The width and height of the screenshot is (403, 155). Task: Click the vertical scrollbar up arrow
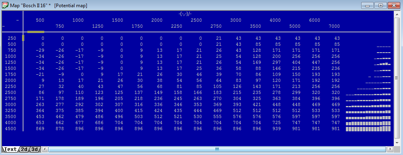(397, 14)
